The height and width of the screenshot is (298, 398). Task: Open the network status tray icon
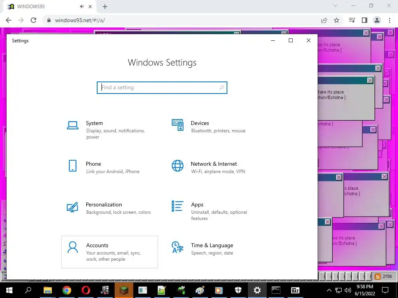339,290
